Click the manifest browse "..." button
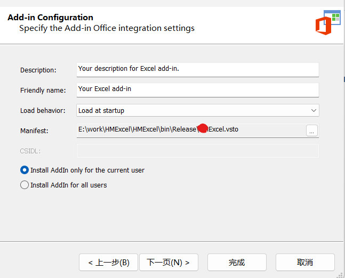This screenshot has width=345, height=278. 312,130
